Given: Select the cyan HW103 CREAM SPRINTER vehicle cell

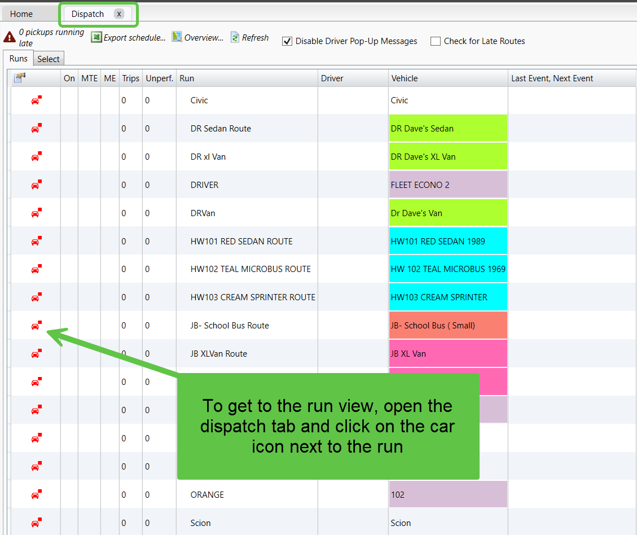Looking at the screenshot, I should tap(448, 297).
